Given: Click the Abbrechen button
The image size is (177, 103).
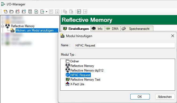Looking at the screenshot, I should coord(165,97).
